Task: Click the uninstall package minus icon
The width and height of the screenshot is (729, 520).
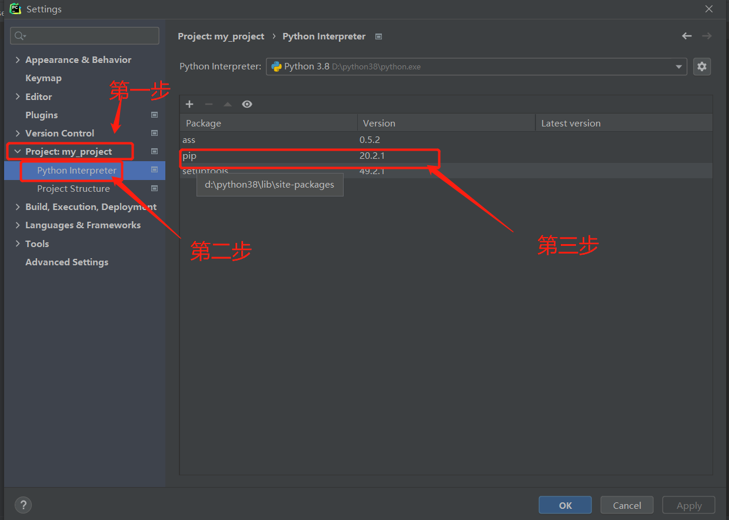Action: pos(208,104)
